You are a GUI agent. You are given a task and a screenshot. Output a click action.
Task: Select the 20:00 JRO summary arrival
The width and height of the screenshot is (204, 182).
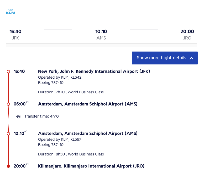(187, 32)
